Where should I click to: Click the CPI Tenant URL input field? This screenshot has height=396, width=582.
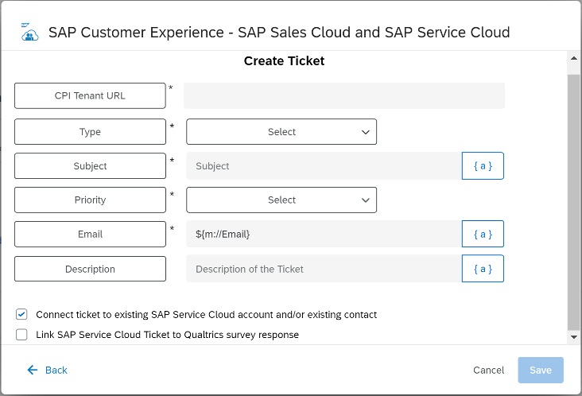[x=344, y=95]
